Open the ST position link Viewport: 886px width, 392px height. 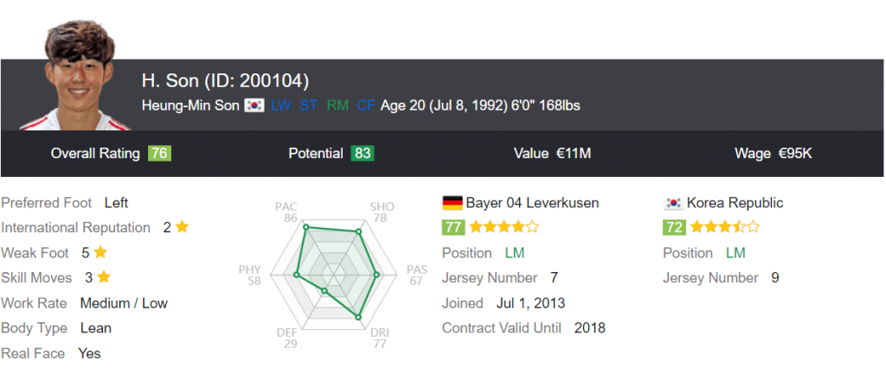(309, 105)
